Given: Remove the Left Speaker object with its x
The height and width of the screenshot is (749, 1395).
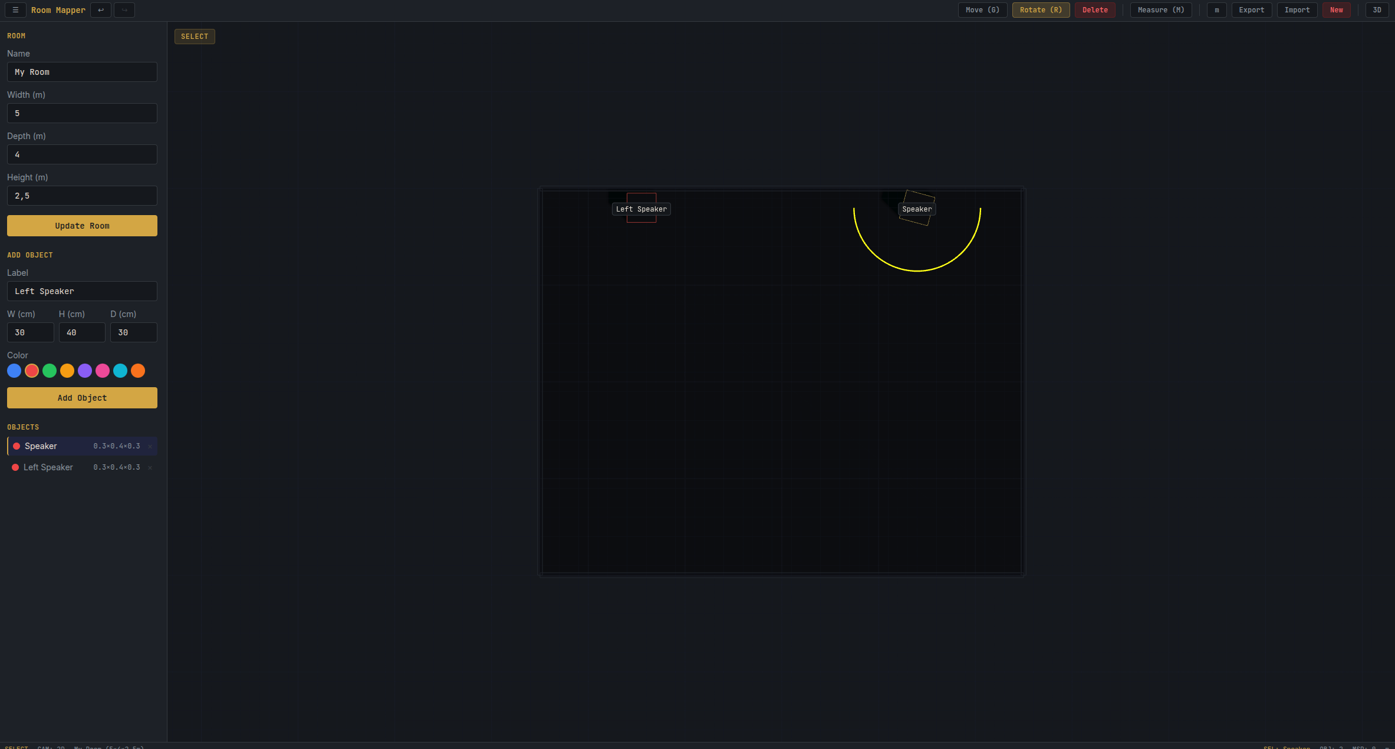Looking at the screenshot, I should click(150, 467).
